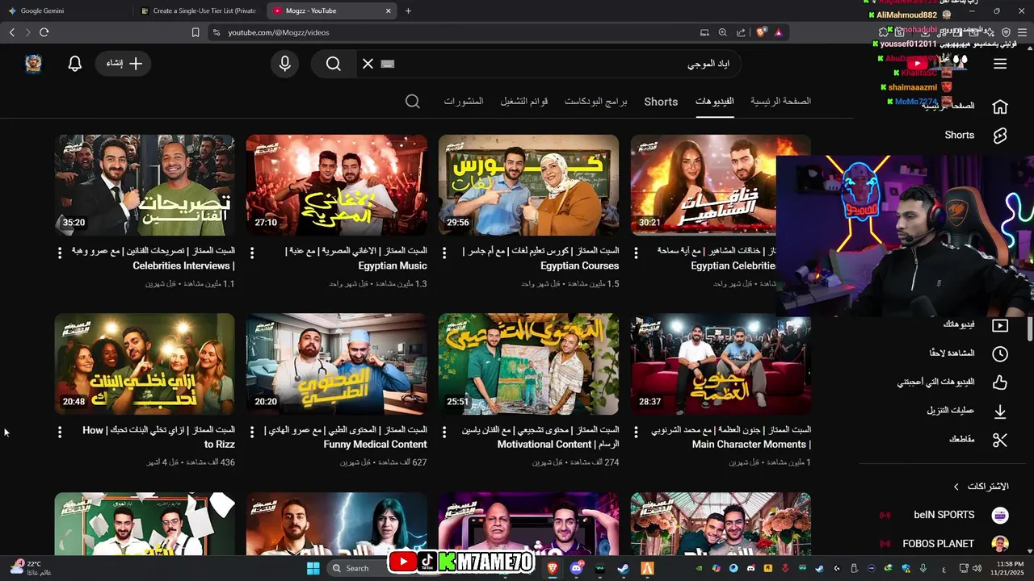Open the Liked videos thumbs-up icon
Screen dimensions: 1034x581
(1000, 382)
